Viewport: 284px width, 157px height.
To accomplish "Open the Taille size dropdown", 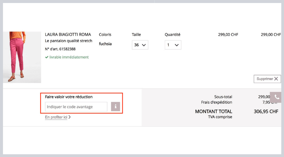I will tap(140, 45).
